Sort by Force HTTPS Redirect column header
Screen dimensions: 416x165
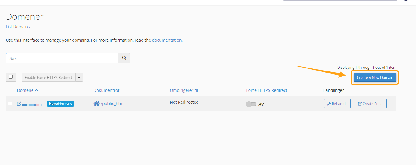coord(266,90)
